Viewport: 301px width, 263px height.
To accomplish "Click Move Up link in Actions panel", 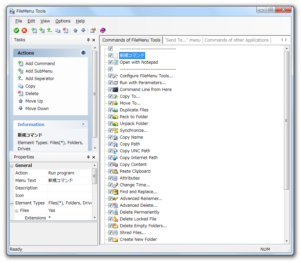I will click(34, 101).
